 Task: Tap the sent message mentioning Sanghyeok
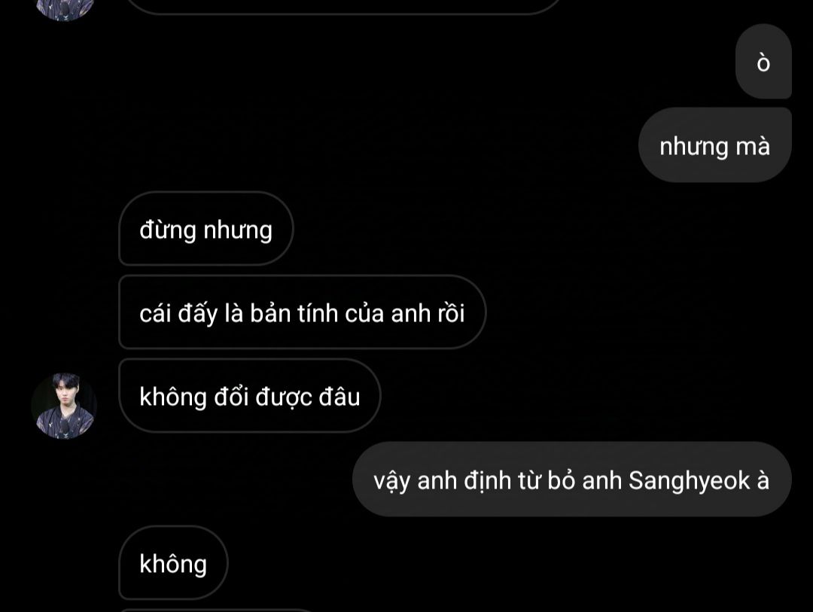pos(572,480)
